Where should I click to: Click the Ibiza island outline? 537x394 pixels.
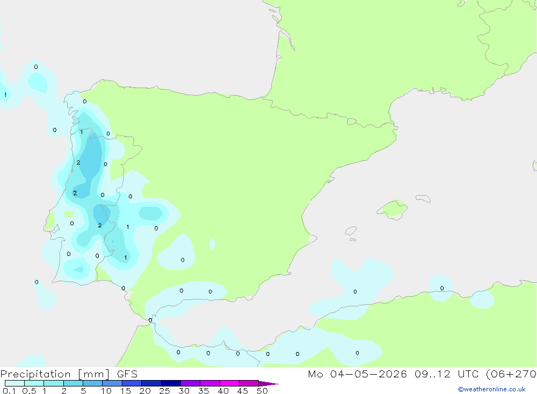tap(351, 231)
